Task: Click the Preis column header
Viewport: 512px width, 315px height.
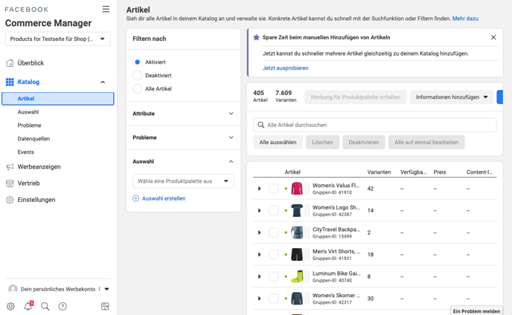Action: 440,172
